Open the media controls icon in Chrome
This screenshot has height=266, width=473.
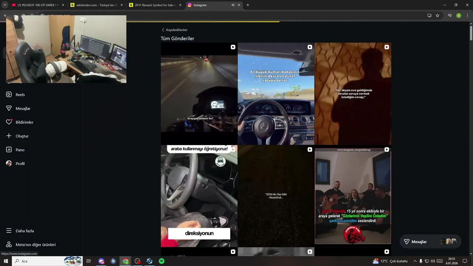(450, 16)
